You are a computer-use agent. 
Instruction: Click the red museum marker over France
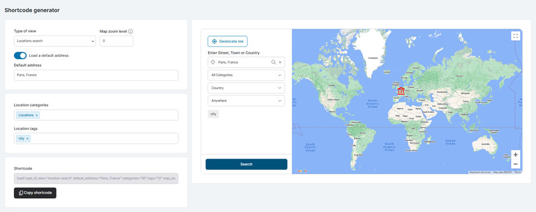tap(401, 91)
